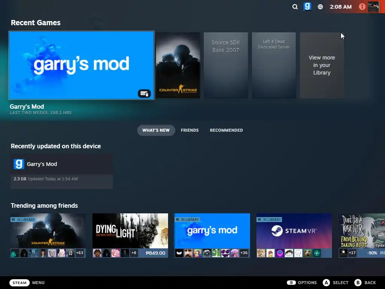Click In Library badge on Counter-Strike card
385x289 pixels.
[x=23, y=219]
